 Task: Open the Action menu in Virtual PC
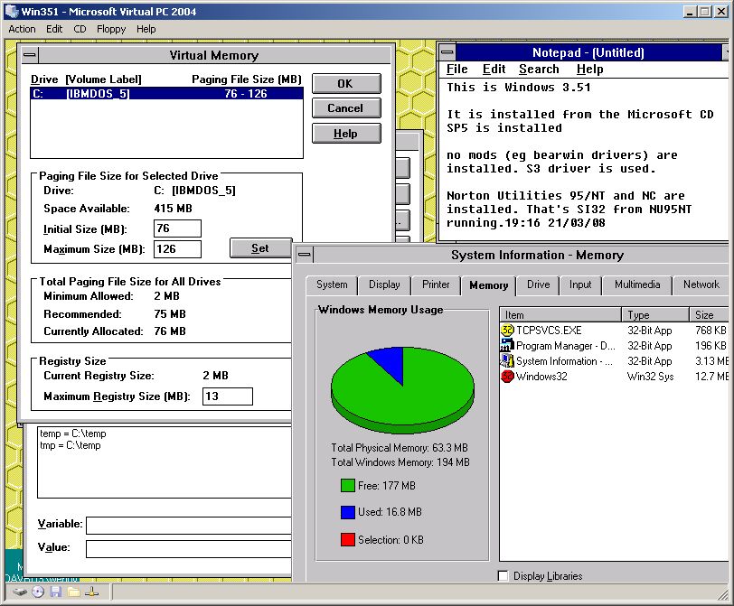(22, 29)
